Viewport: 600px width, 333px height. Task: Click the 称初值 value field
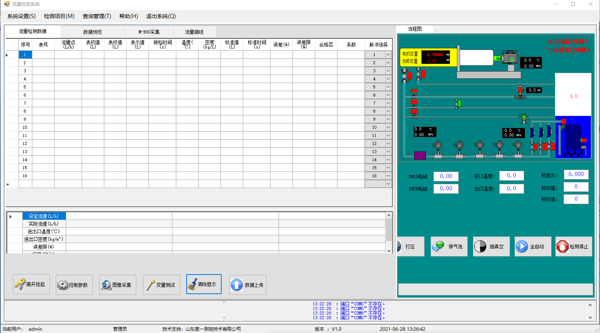click(576, 186)
